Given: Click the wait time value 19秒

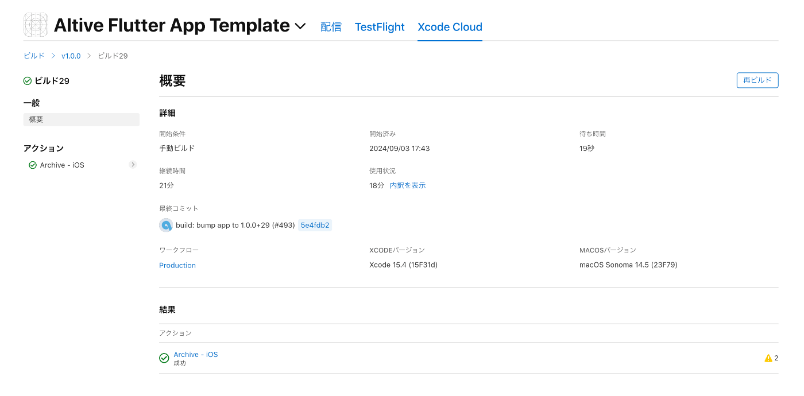Looking at the screenshot, I should point(587,148).
